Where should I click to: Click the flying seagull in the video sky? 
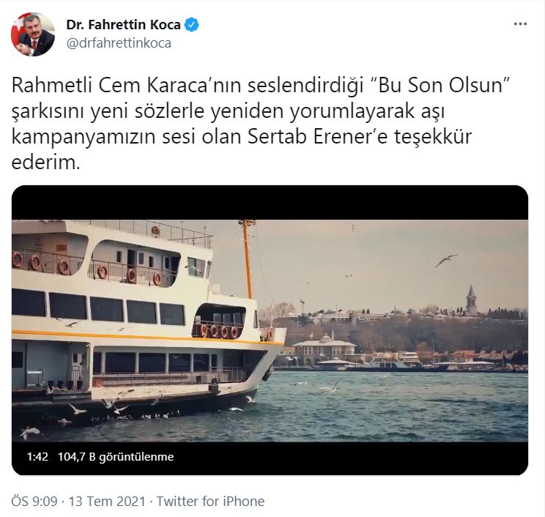tap(445, 260)
